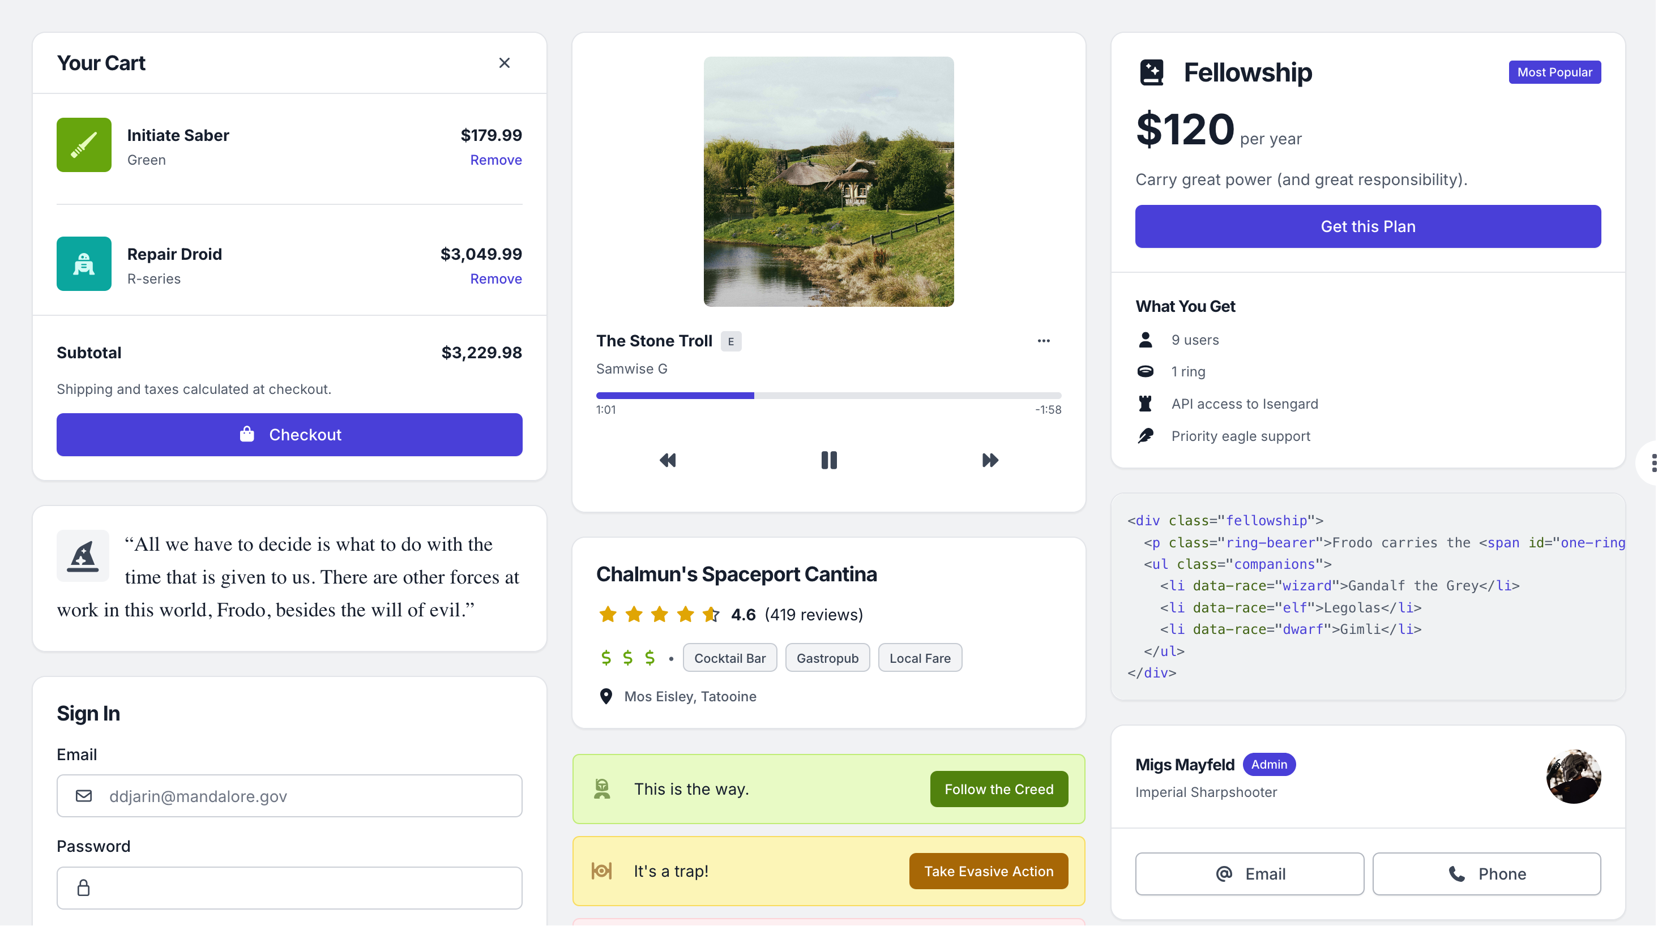
Task: Click the wizard hat quote icon
Action: click(x=83, y=556)
